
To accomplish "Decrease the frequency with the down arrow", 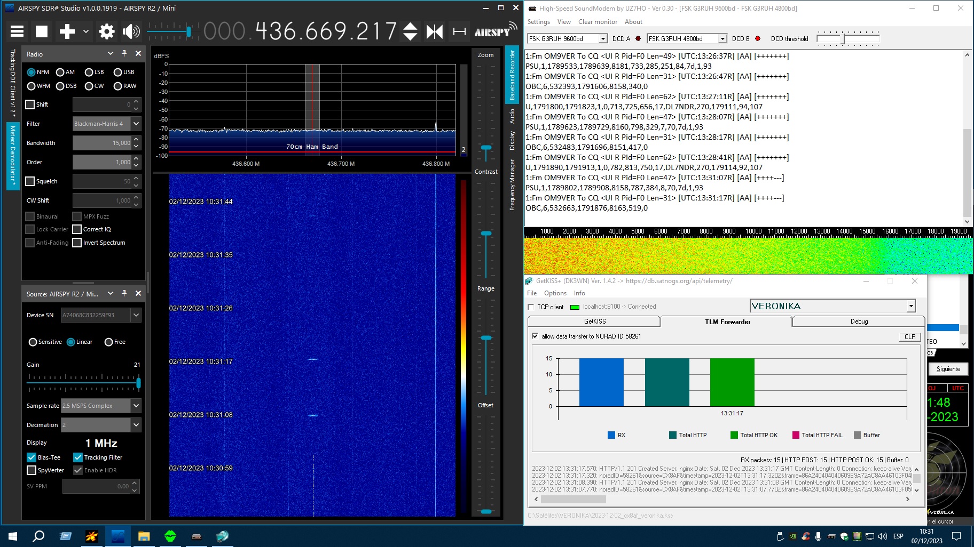I will [x=410, y=37].
